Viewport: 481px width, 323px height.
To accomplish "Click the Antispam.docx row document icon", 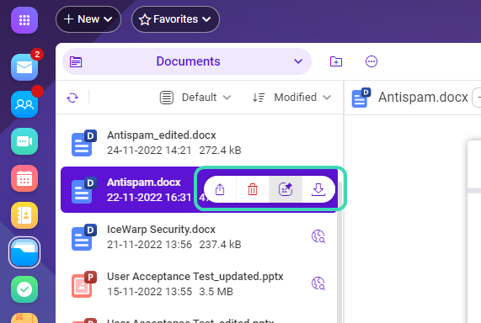I will 83,190.
